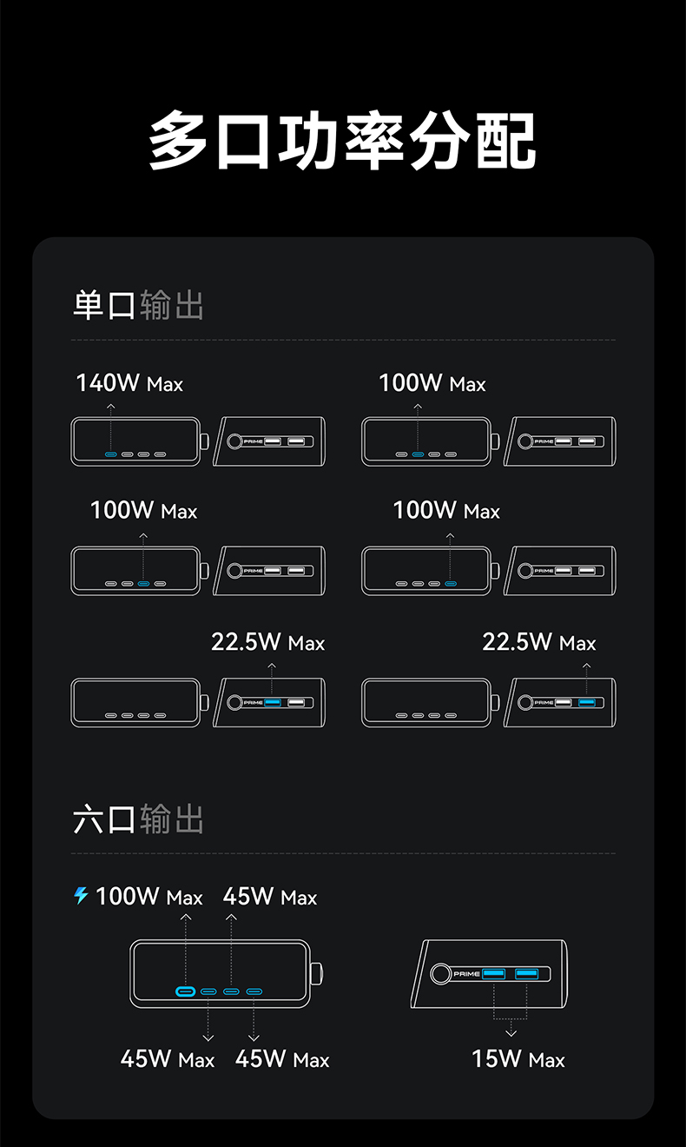
Task: Click the bottom-left 45W Max label
Action: (168, 1058)
